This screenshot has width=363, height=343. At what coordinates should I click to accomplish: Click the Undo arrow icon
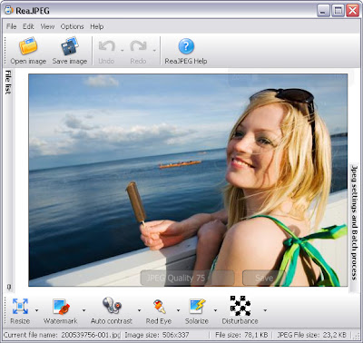click(x=106, y=46)
